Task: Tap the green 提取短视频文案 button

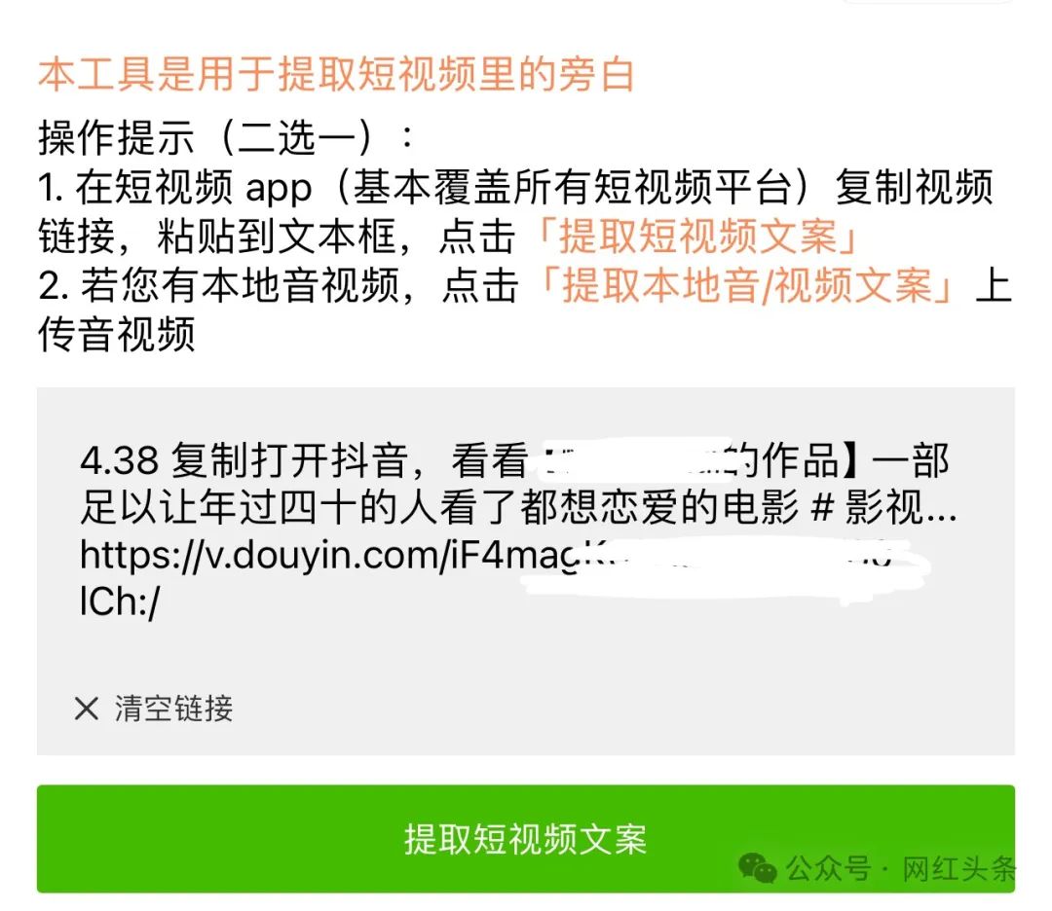Action: pyautogui.click(x=525, y=838)
